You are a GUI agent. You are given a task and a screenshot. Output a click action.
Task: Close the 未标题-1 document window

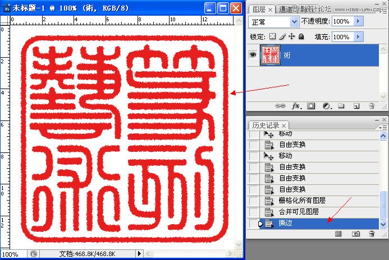coord(236,8)
